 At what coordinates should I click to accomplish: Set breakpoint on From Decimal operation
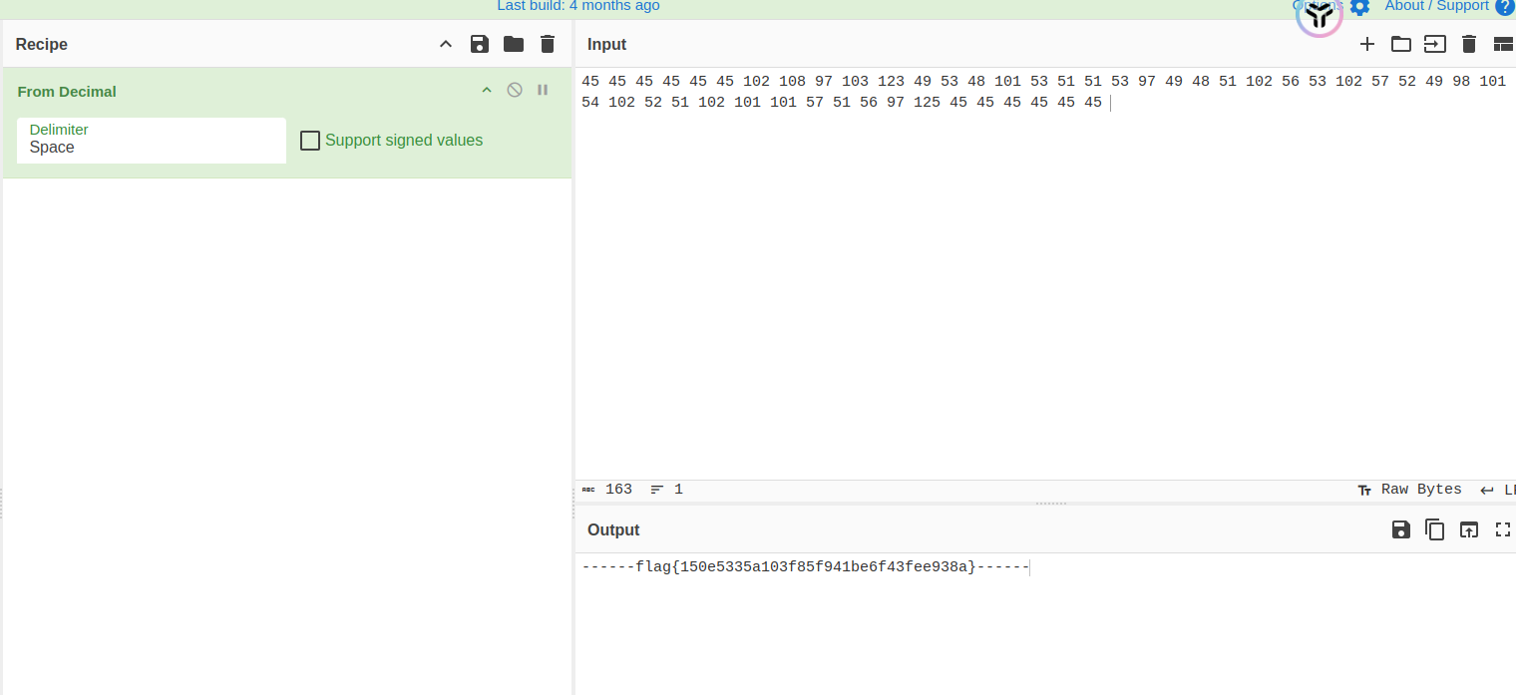coord(543,90)
